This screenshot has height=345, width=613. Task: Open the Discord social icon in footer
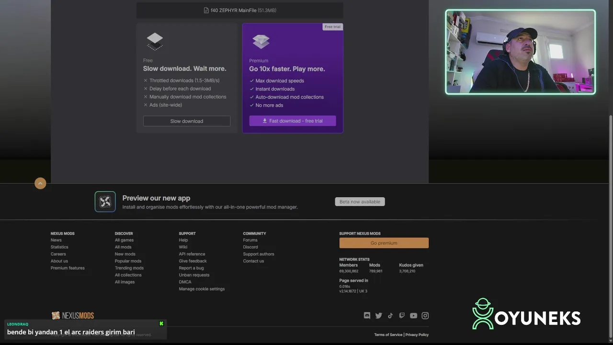[x=367, y=315]
